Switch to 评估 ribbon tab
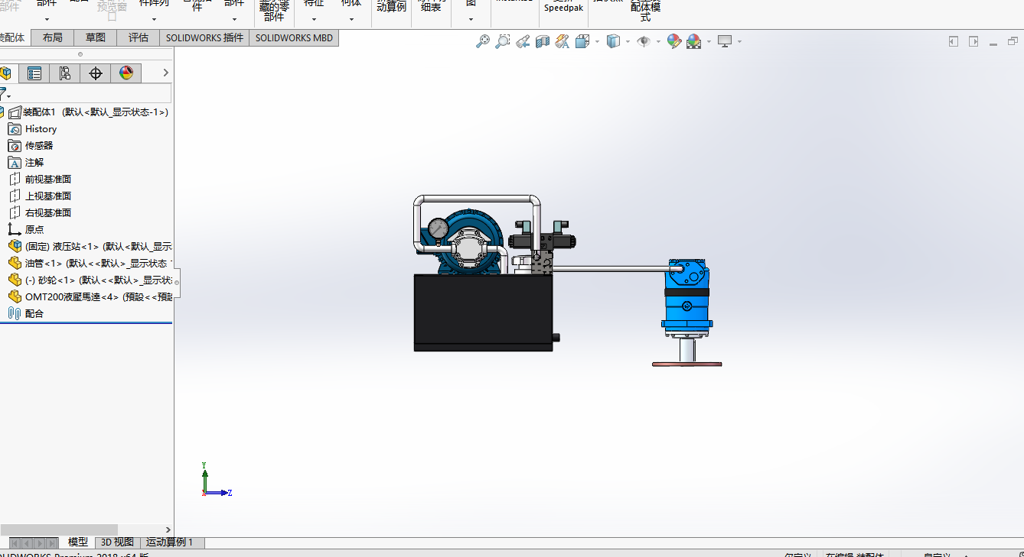This screenshot has height=557, width=1024. [x=139, y=37]
